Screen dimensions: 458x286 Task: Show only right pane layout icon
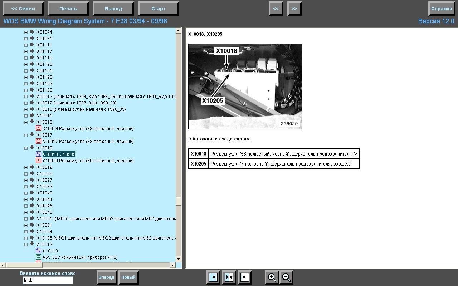coord(213,277)
